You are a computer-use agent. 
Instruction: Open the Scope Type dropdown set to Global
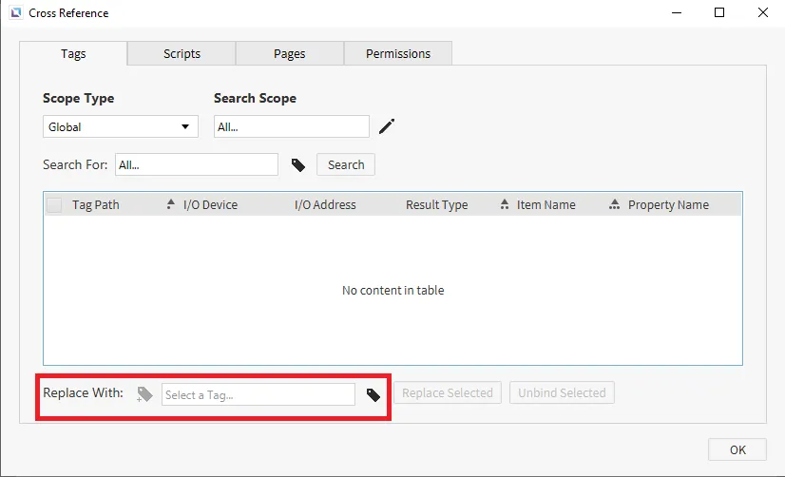pos(120,126)
